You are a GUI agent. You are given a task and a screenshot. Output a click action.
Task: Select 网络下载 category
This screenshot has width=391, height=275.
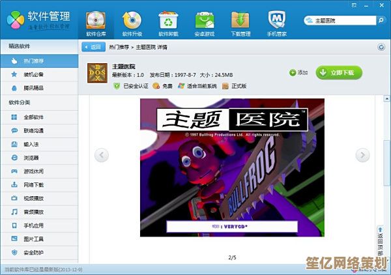39,185
